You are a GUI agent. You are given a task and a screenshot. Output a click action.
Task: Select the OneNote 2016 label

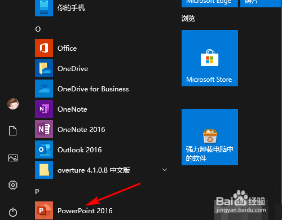[x=81, y=130]
